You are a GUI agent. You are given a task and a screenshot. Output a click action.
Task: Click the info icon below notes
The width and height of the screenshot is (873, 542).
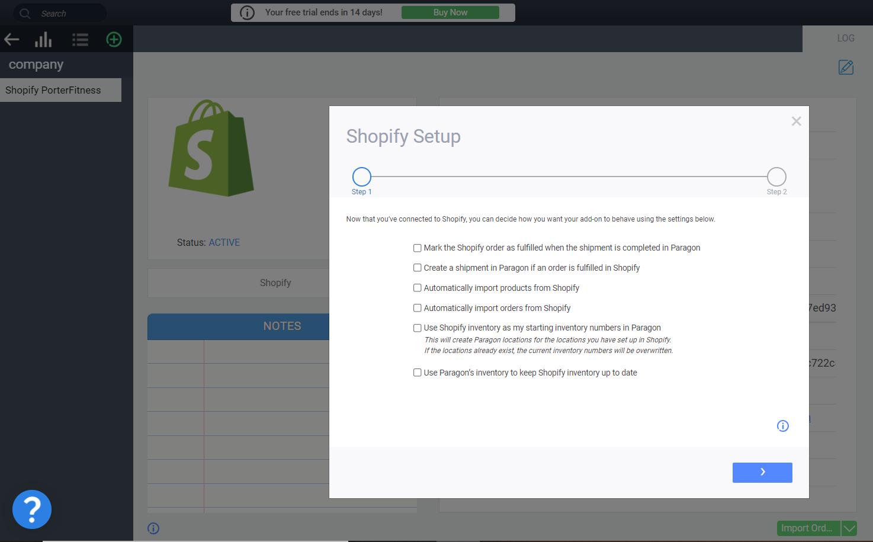click(153, 528)
